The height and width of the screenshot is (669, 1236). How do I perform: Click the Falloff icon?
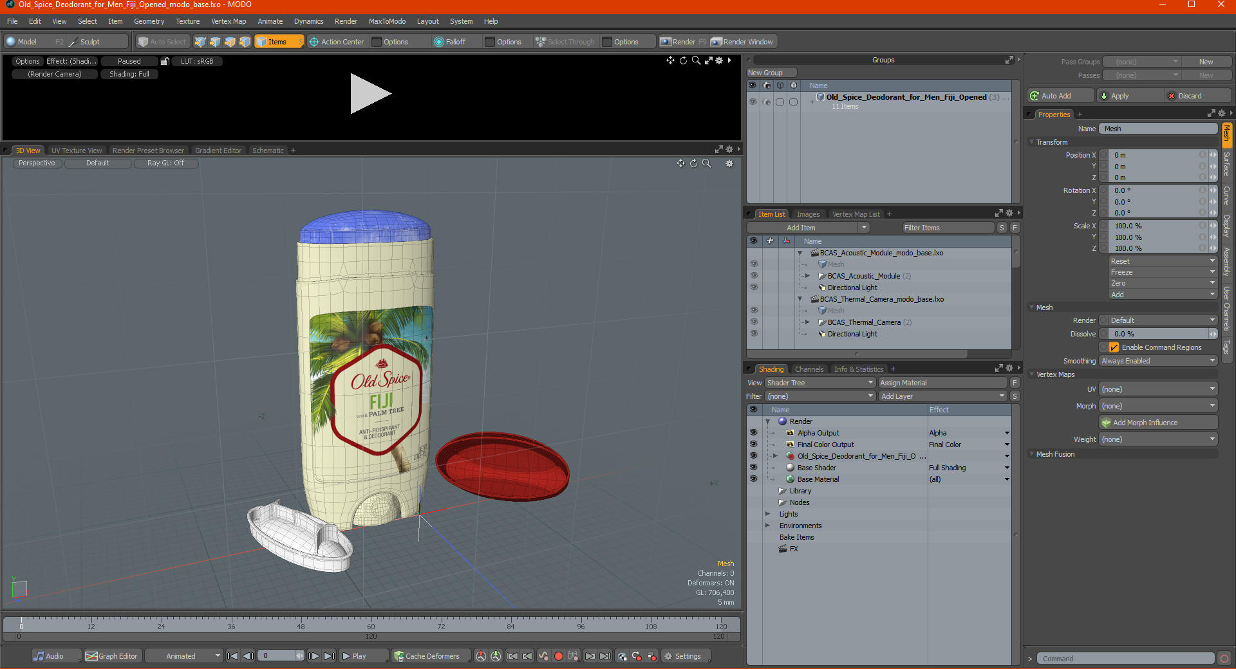click(439, 42)
